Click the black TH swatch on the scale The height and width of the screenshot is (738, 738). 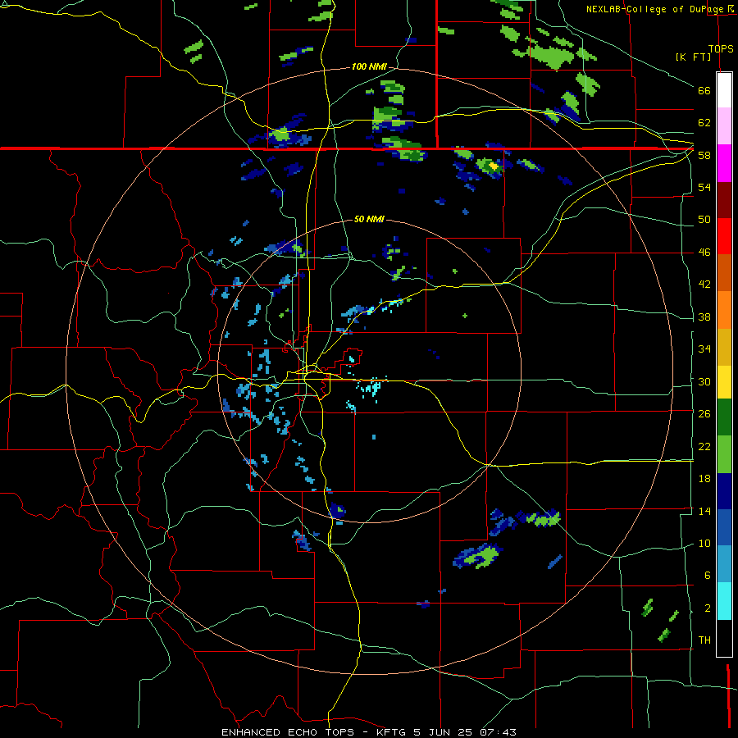[x=724, y=638]
